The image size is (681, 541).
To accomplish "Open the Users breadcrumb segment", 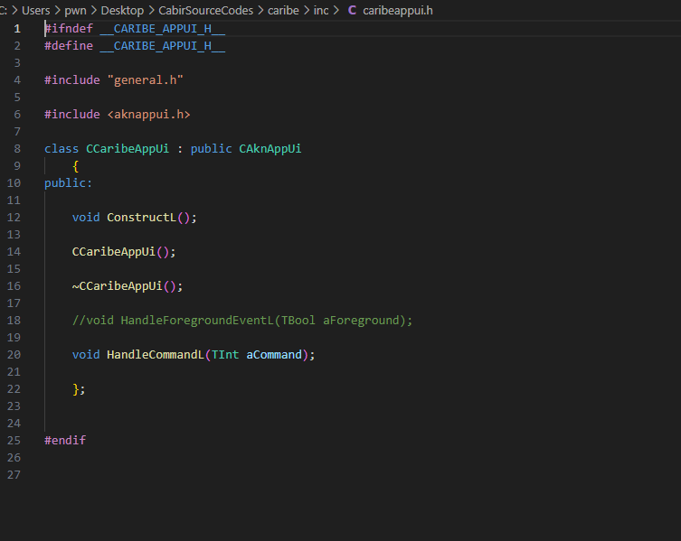I will tap(35, 11).
